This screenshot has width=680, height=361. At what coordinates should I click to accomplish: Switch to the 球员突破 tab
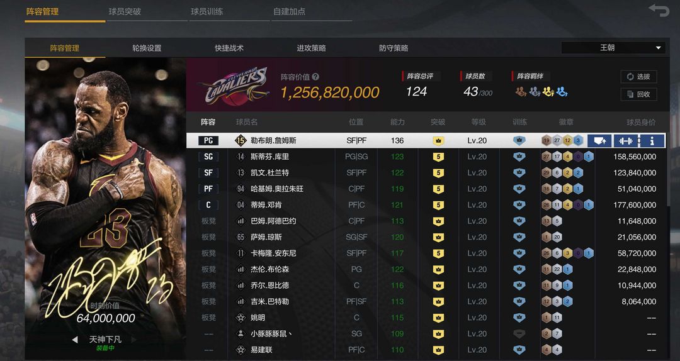125,12
